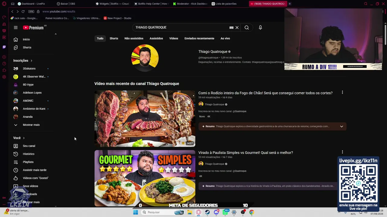Switch to the Baixar | OBS tab
This screenshot has height=217, width=387.
click(x=67, y=4)
